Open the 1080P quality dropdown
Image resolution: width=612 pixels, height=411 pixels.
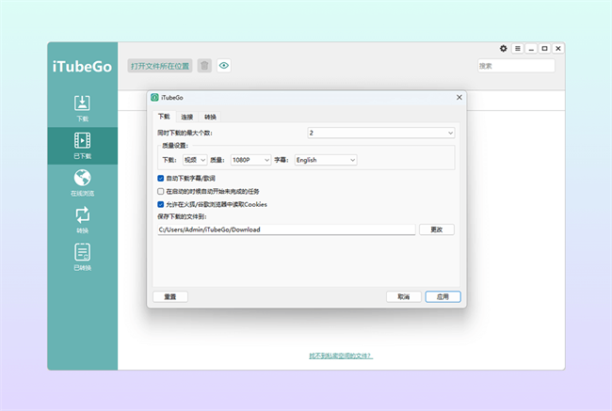[250, 160]
